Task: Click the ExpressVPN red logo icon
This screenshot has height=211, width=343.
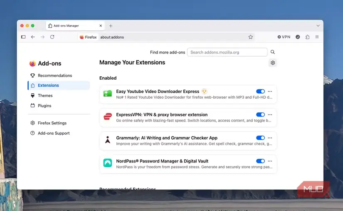Action: (x=107, y=116)
